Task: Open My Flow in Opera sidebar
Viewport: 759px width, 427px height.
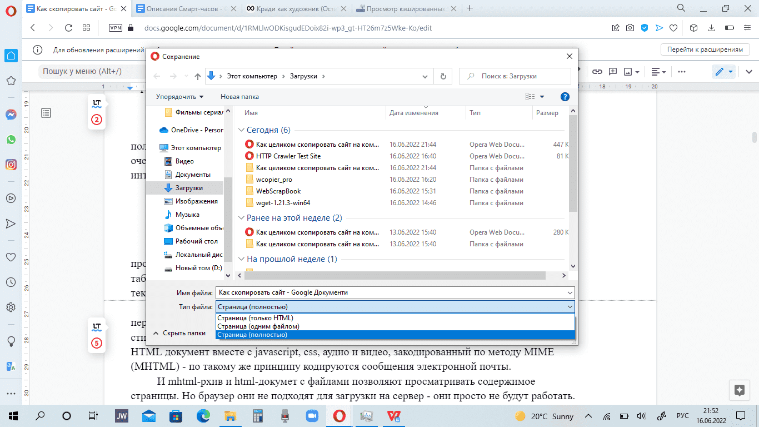Action: 11,224
